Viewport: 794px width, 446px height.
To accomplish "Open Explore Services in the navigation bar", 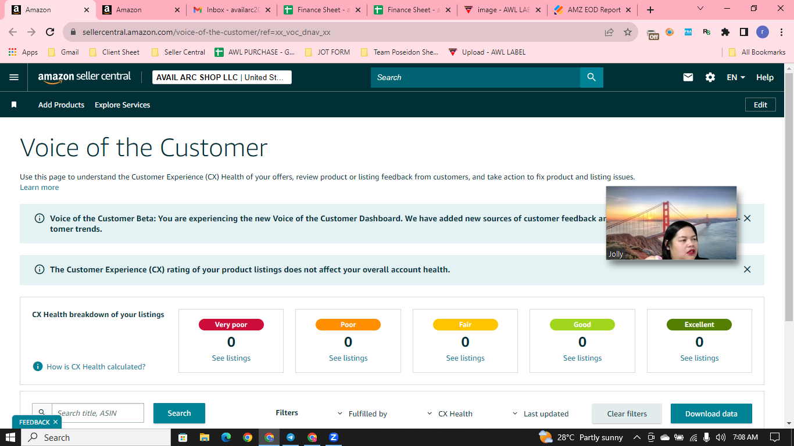I will 123,105.
